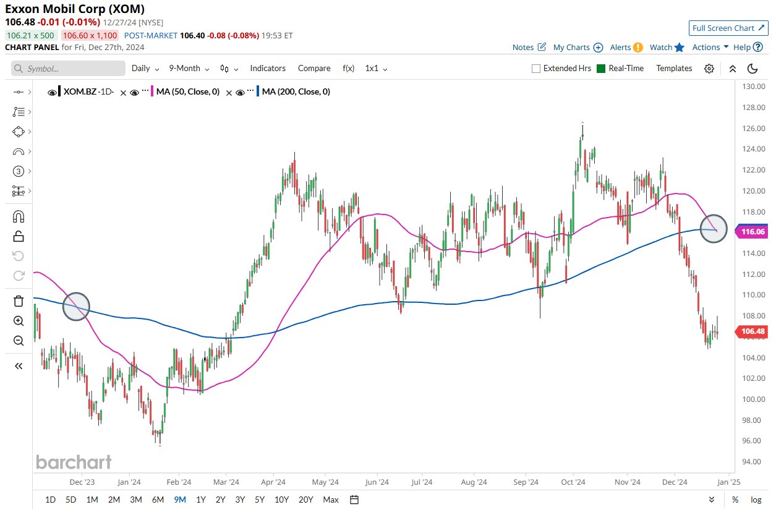Open more options for MA (200, Close, 0)
The width and height of the screenshot is (776, 515).
click(x=252, y=92)
